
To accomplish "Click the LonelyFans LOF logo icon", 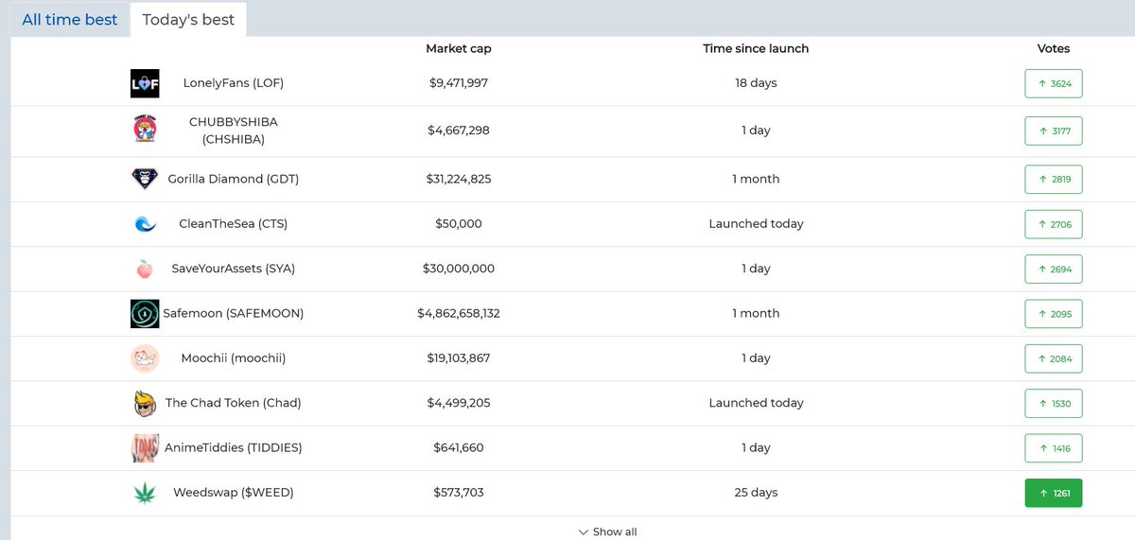I will (x=145, y=83).
